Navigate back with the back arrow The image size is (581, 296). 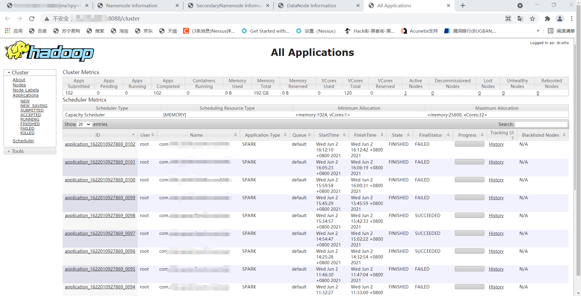[7, 18]
